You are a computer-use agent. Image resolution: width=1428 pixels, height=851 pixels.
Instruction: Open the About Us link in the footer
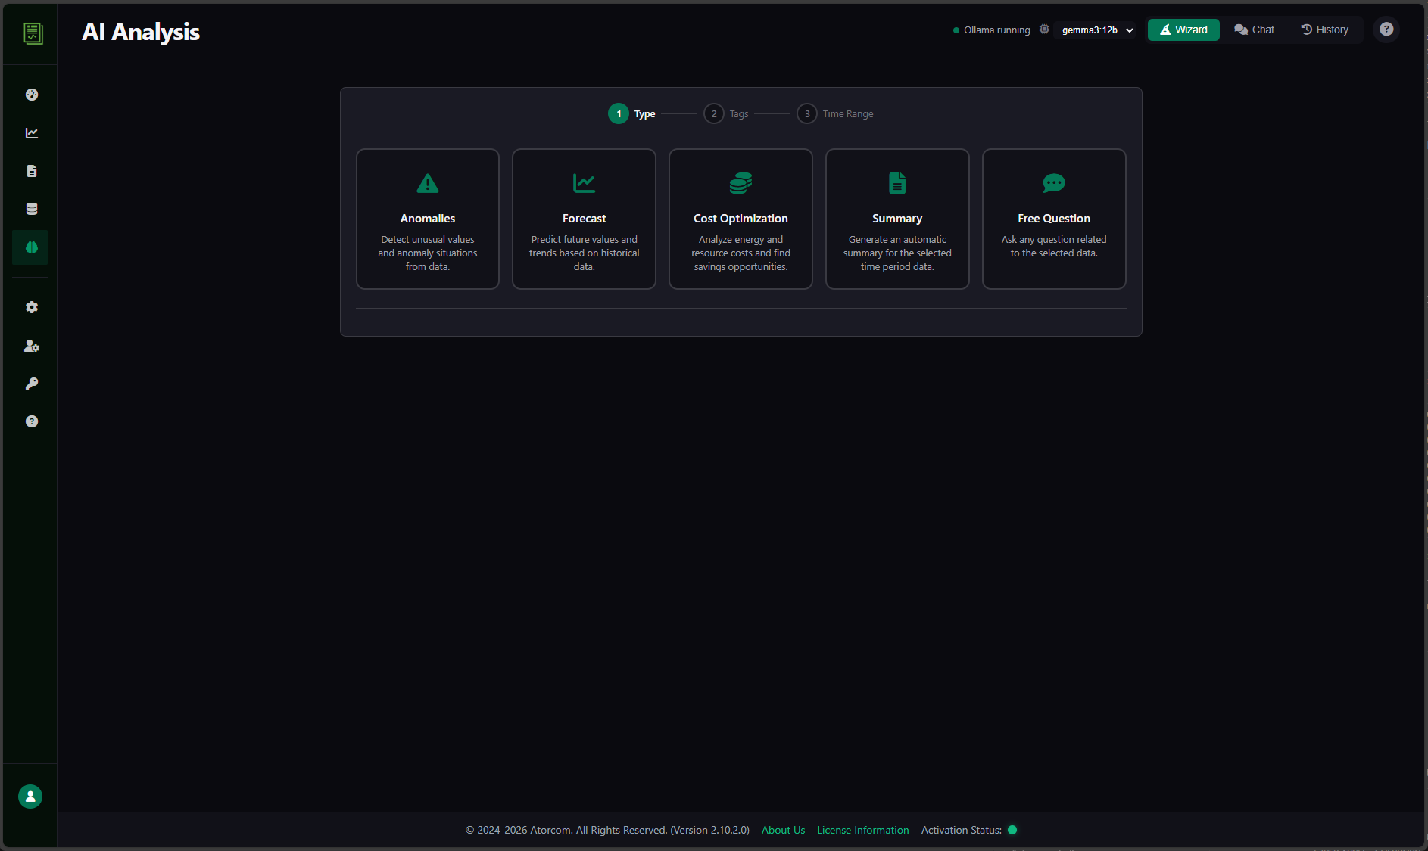pyautogui.click(x=783, y=830)
